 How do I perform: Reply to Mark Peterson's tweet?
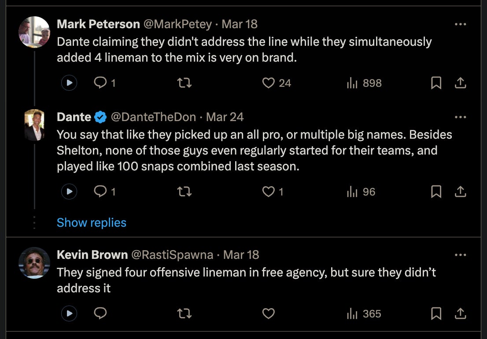click(x=101, y=83)
